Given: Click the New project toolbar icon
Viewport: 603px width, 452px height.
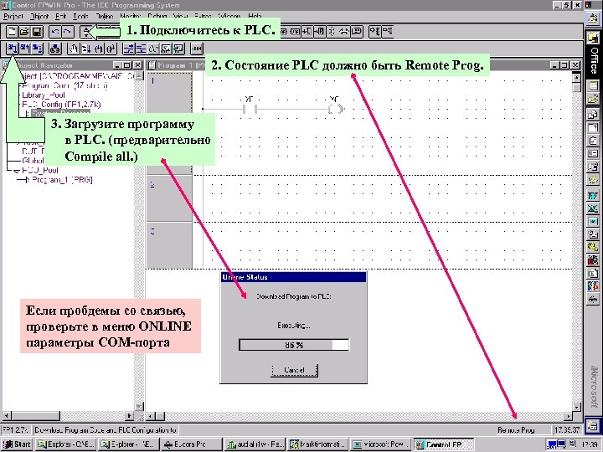Looking at the screenshot, I should click(x=13, y=31).
